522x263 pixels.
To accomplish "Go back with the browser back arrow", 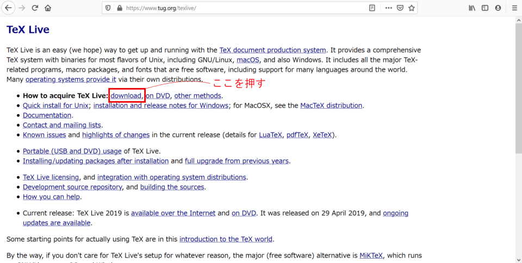I will click(8, 8).
